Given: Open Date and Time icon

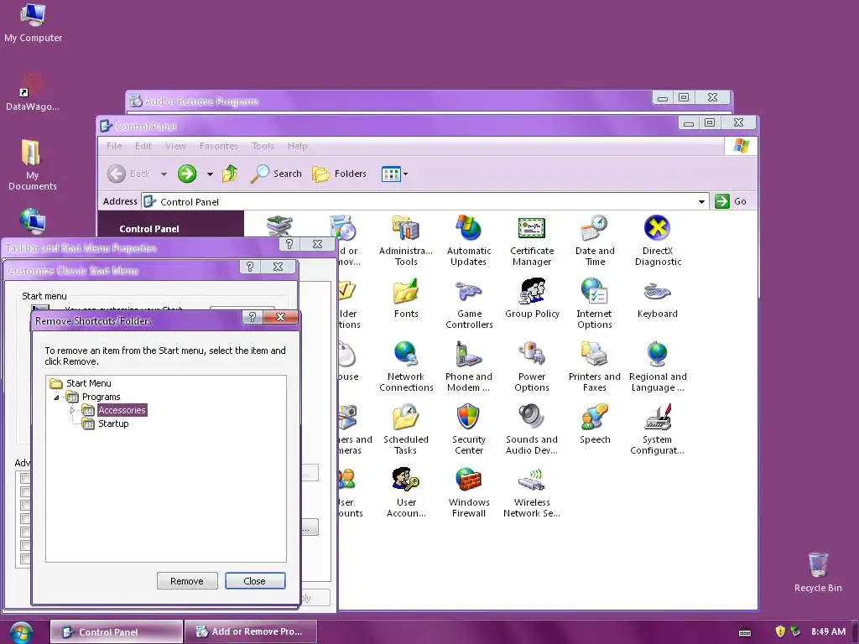Looking at the screenshot, I should point(595,241).
